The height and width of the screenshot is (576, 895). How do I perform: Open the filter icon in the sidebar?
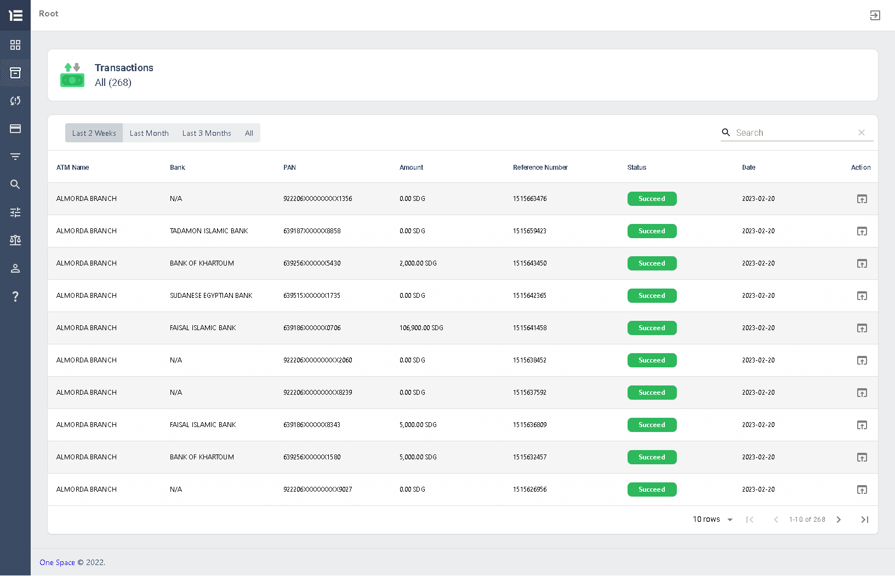click(x=15, y=157)
